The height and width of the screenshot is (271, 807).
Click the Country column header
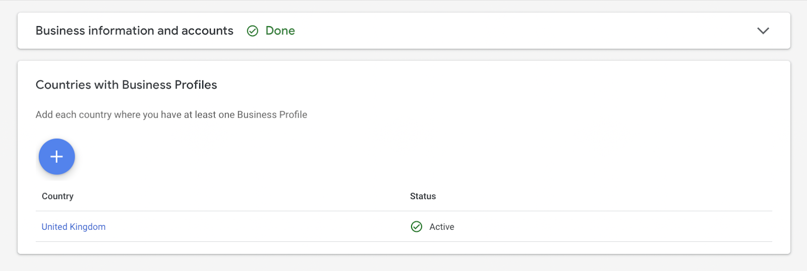pos(57,196)
